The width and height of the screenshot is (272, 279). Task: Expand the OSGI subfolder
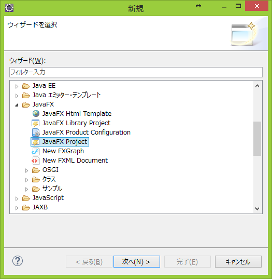pos(26,170)
